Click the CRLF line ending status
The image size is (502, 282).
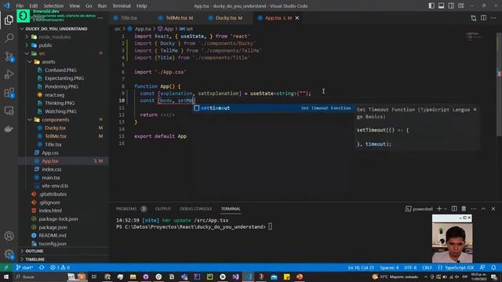tap(427, 268)
